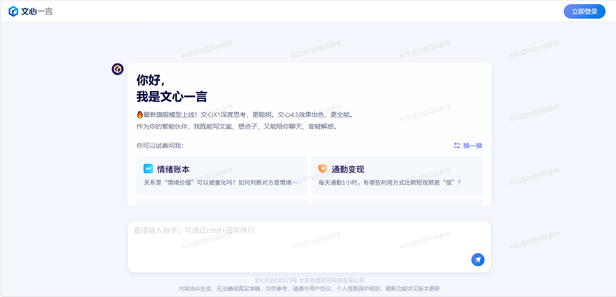The width and height of the screenshot is (616, 297).
Task: Select the question about 每天通勤1小时
Action: tap(390, 182)
